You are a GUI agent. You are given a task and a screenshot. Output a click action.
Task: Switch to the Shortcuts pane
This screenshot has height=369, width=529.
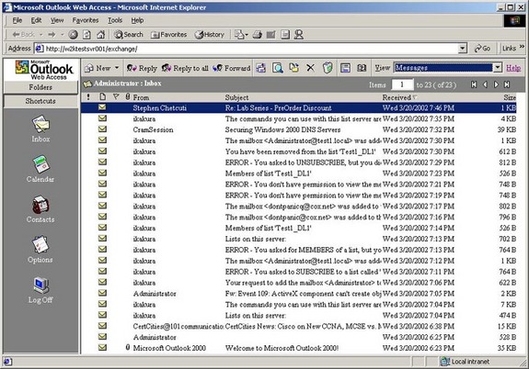click(x=40, y=101)
